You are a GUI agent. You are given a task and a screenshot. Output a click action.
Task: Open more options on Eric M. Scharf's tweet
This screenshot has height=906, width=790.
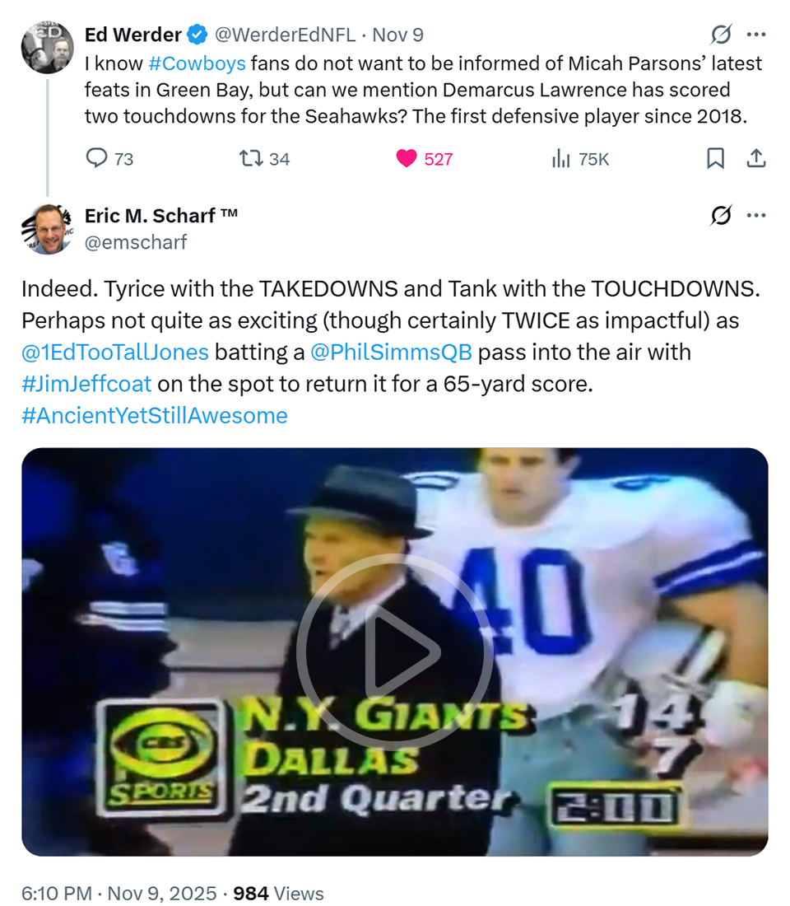tap(756, 216)
